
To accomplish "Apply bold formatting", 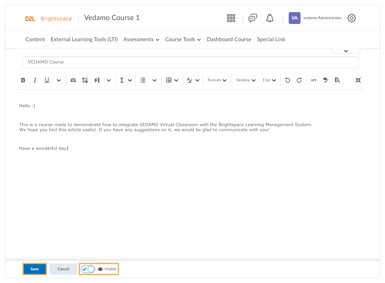I will 23,80.
